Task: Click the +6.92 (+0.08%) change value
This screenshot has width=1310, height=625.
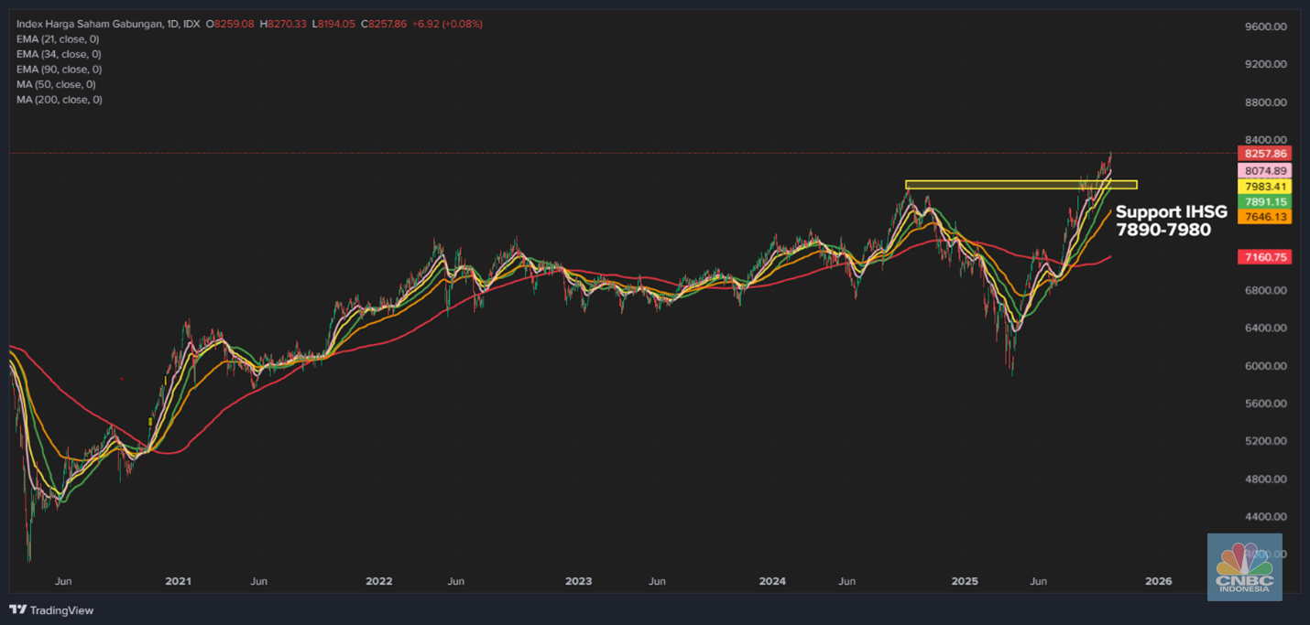Action: (x=445, y=24)
